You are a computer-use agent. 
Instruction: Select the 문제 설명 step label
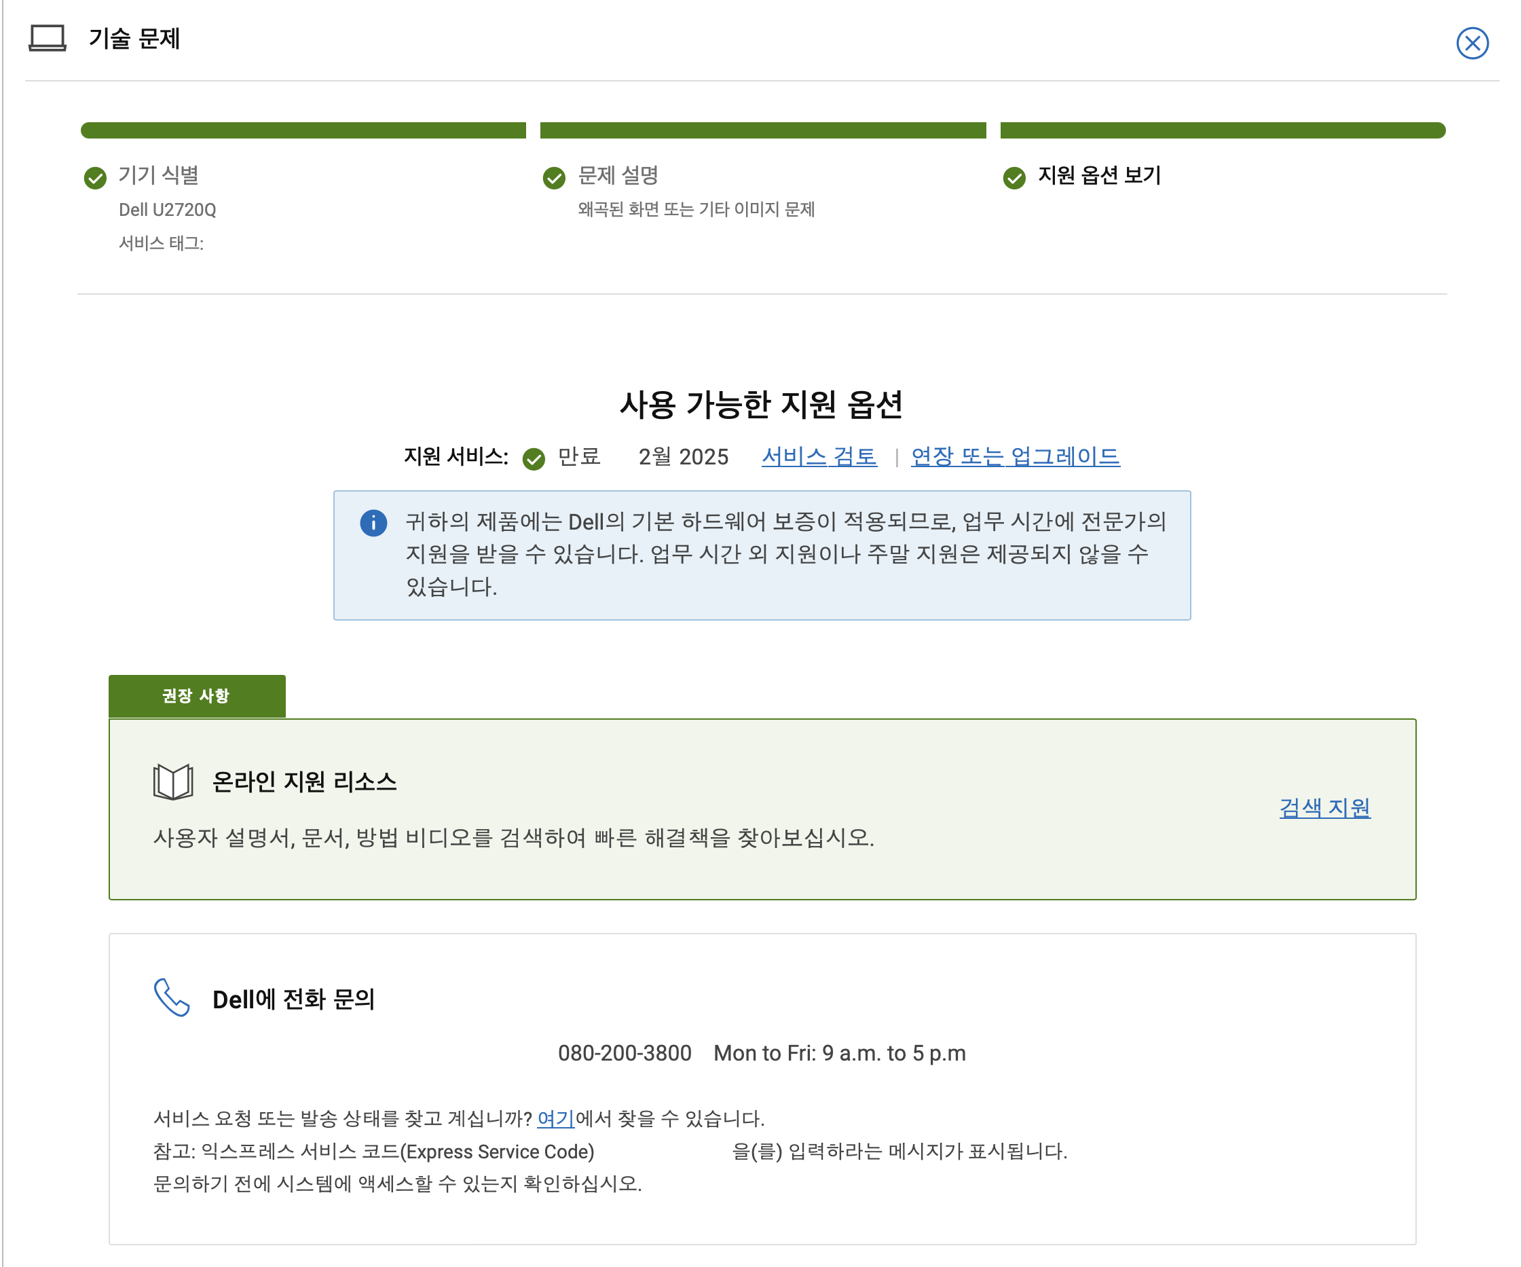click(618, 176)
